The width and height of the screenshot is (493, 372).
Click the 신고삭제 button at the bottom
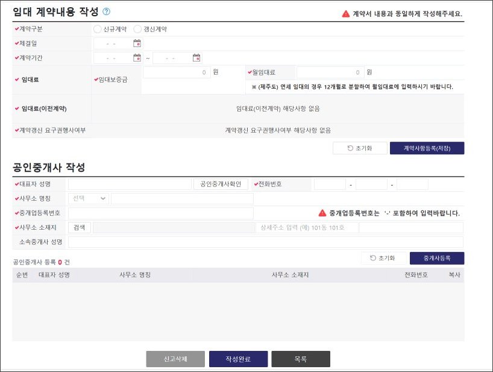click(175, 358)
